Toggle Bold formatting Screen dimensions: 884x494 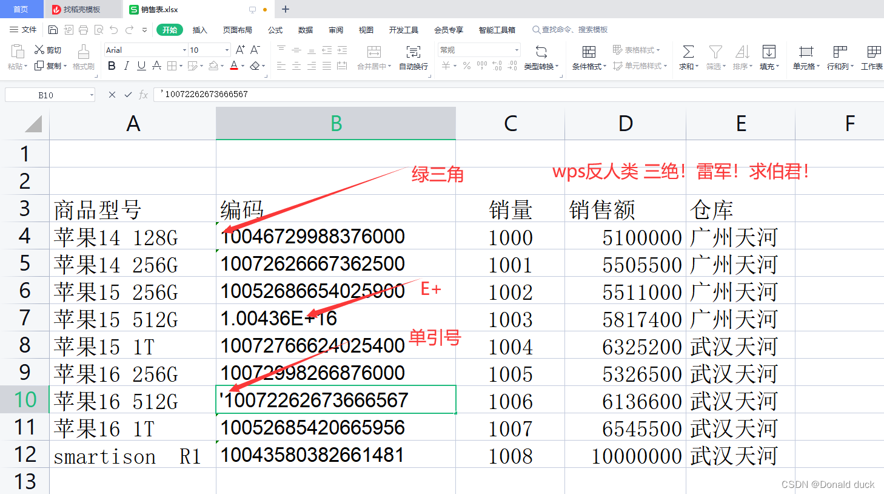[112, 66]
